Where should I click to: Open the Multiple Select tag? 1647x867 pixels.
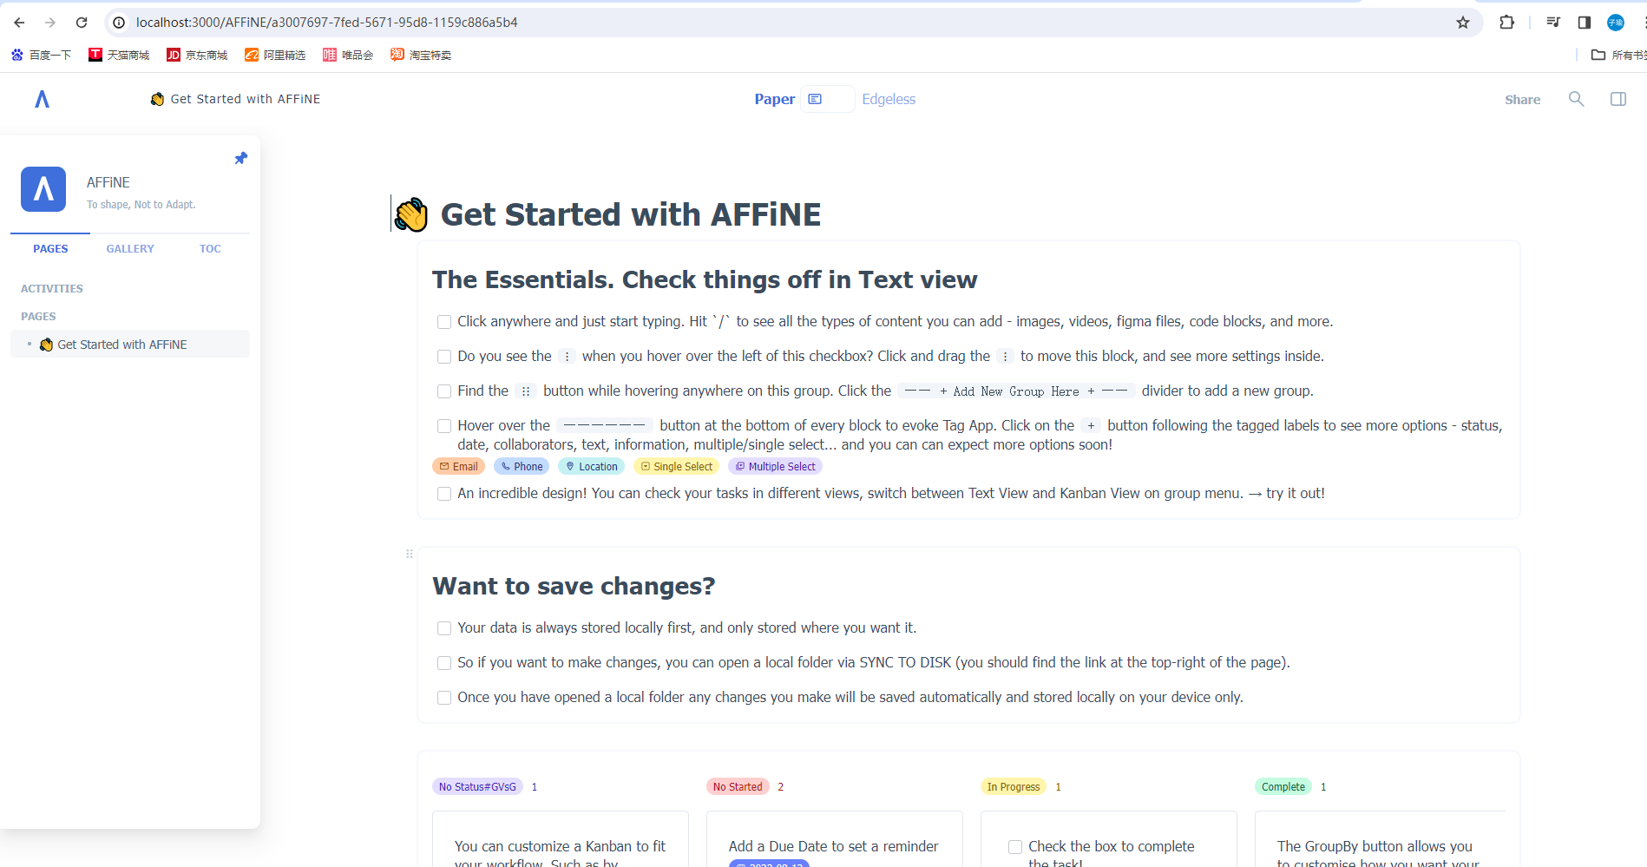pos(775,466)
